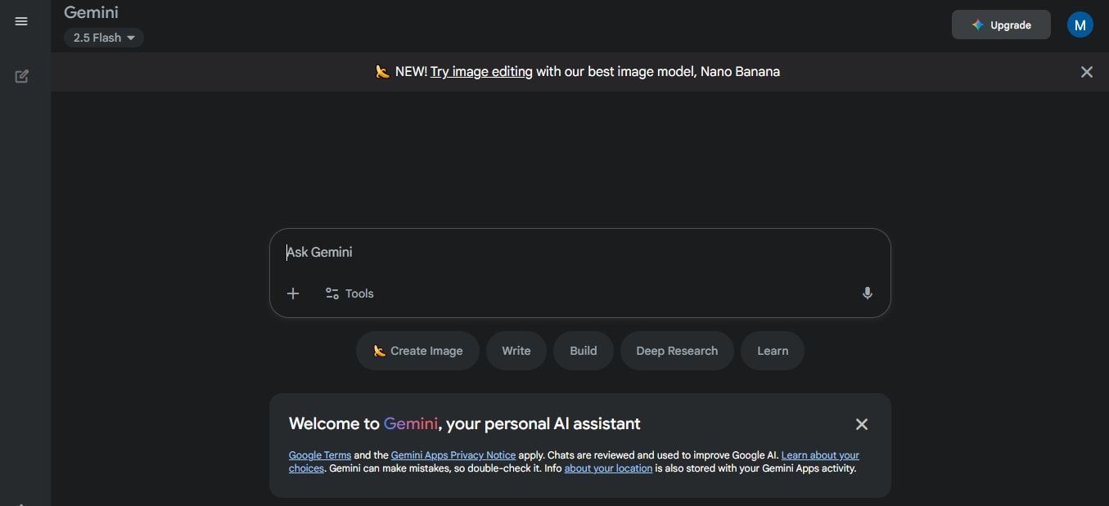Open the Try image editing link
This screenshot has height=506, width=1109.
(480, 72)
